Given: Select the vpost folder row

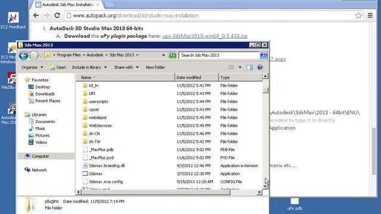Looking at the screenshot, I should (169, 109).
